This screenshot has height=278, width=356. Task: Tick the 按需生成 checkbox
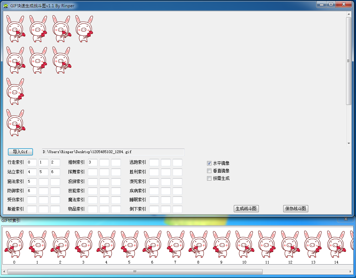pyautogui.click(x=209, y=178)
